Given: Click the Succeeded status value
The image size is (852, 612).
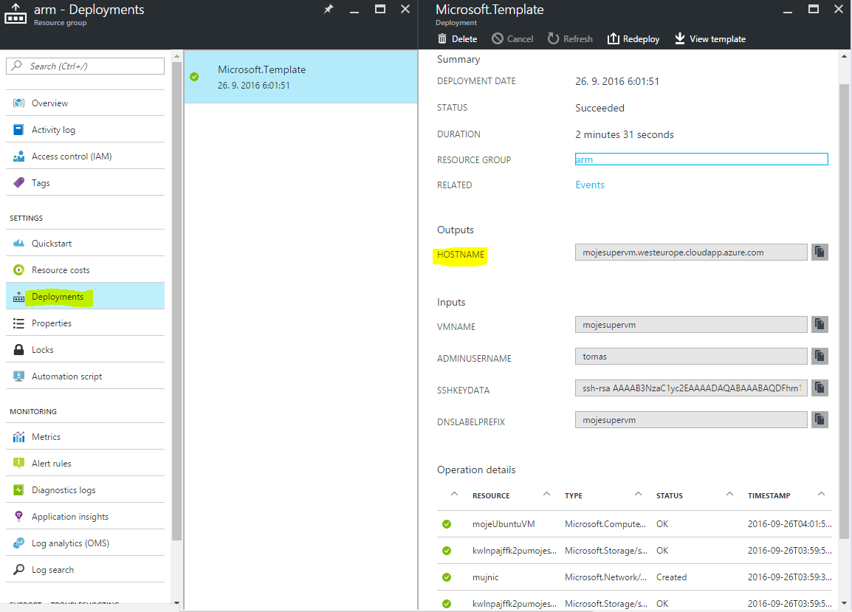Looking at the screenshot, I should coord(600,108).
